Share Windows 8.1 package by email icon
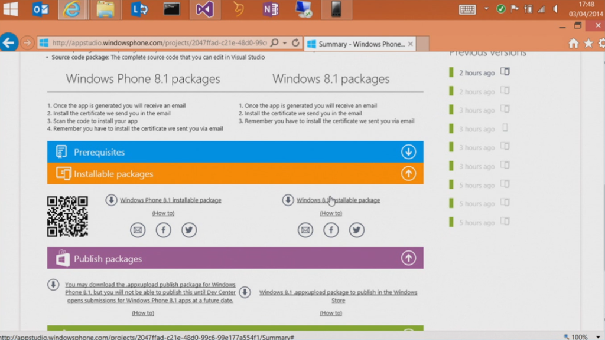 (305, 230)
